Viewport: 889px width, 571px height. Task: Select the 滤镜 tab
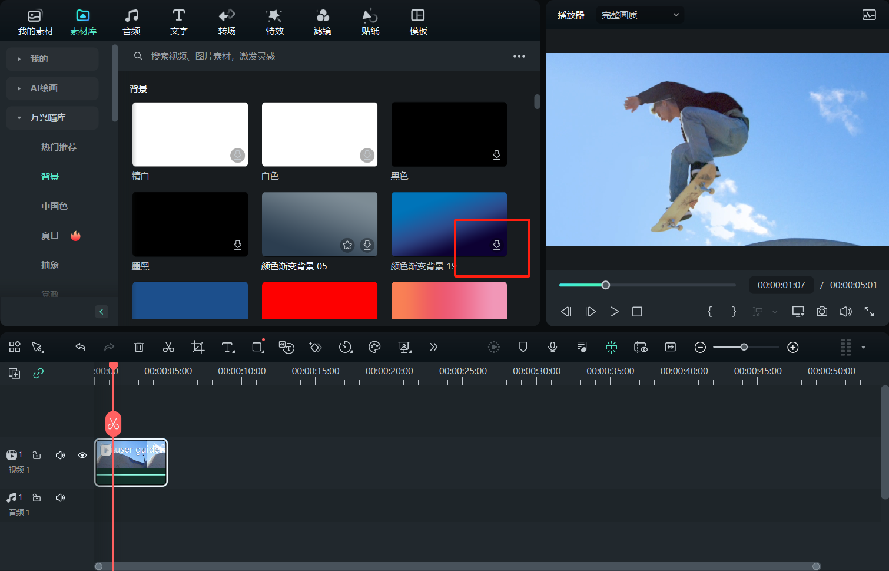322,22
